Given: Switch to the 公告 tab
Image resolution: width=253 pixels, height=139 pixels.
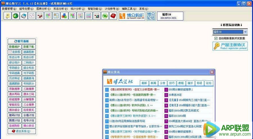Looking at the screenshot, I should tap(163, 83).
